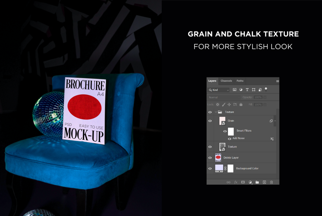The height and width of the screenshot is (216, 322).
Task: Select Texture smart object thumbnail
Action: pyautogui.click(x=222, y=147)
